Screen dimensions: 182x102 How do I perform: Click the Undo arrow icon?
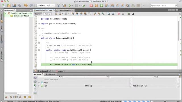click(26, 5)
